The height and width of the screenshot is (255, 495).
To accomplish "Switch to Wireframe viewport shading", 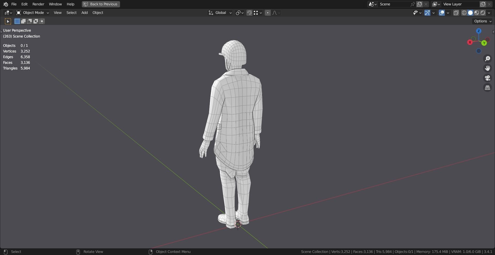I will tap(464, 13).
